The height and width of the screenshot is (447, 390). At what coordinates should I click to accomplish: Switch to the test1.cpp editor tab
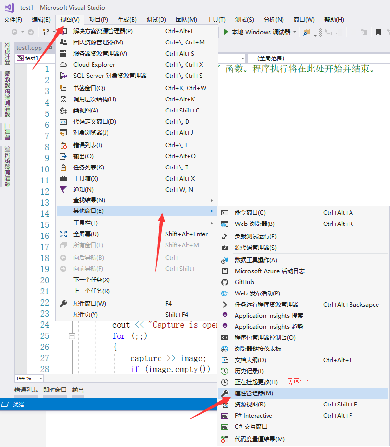point(29,48)
